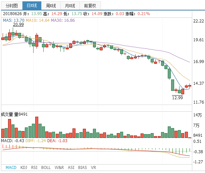
Task: Click the MACD: -0.43 value
Action: (12, 141)
